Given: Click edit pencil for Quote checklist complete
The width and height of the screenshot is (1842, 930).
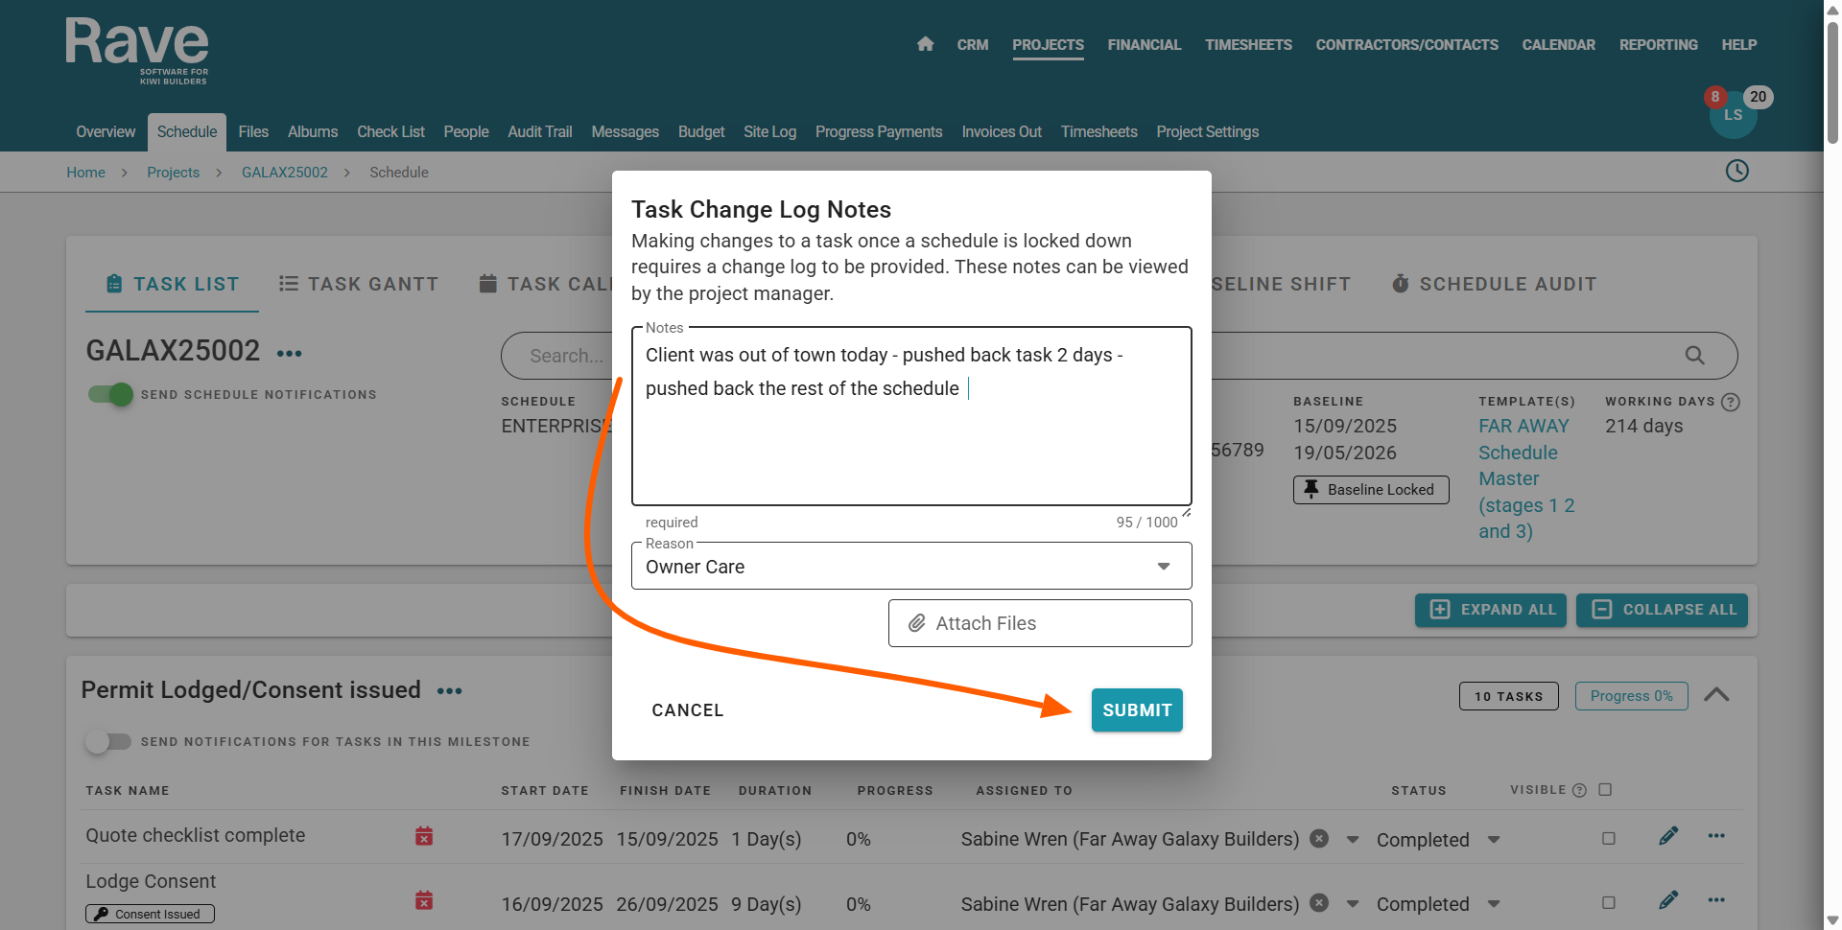Looking at the screenshot, I should tap(1668, 836).
